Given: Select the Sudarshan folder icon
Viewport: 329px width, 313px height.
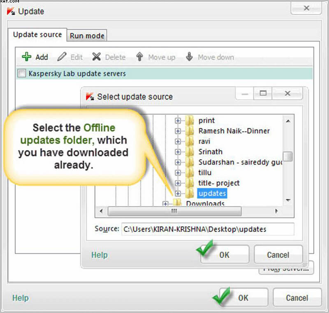Looking at the screenshot, I should pos(190,162).
